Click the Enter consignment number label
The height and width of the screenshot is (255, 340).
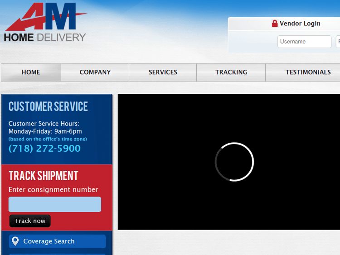[x=53, y=190]
